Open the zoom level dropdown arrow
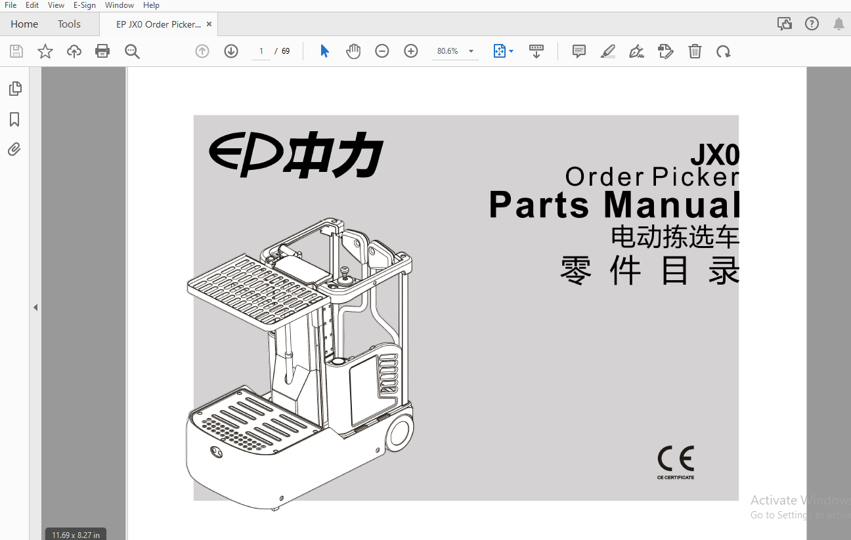Viewport: 851px width, 540px height. point(471,51)
